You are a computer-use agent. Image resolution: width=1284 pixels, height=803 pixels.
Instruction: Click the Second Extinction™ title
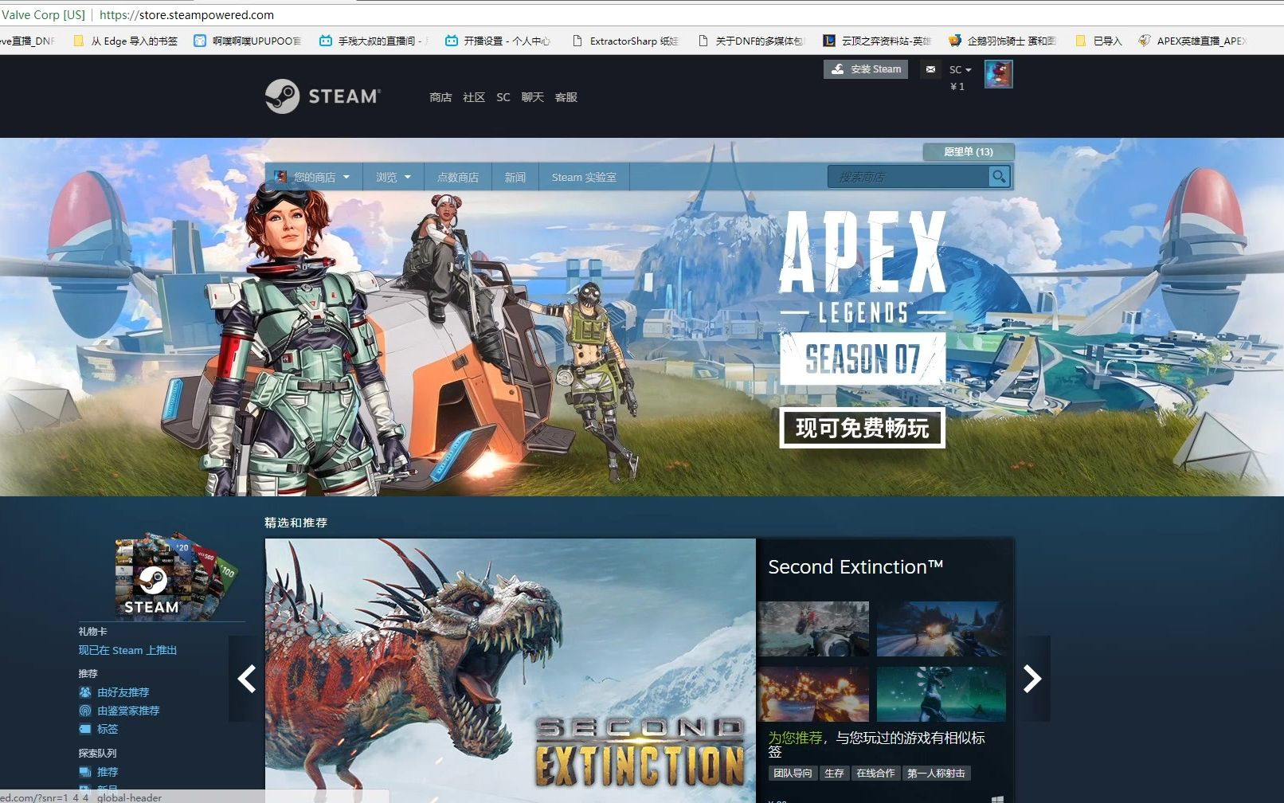click(x=855, y=566)
